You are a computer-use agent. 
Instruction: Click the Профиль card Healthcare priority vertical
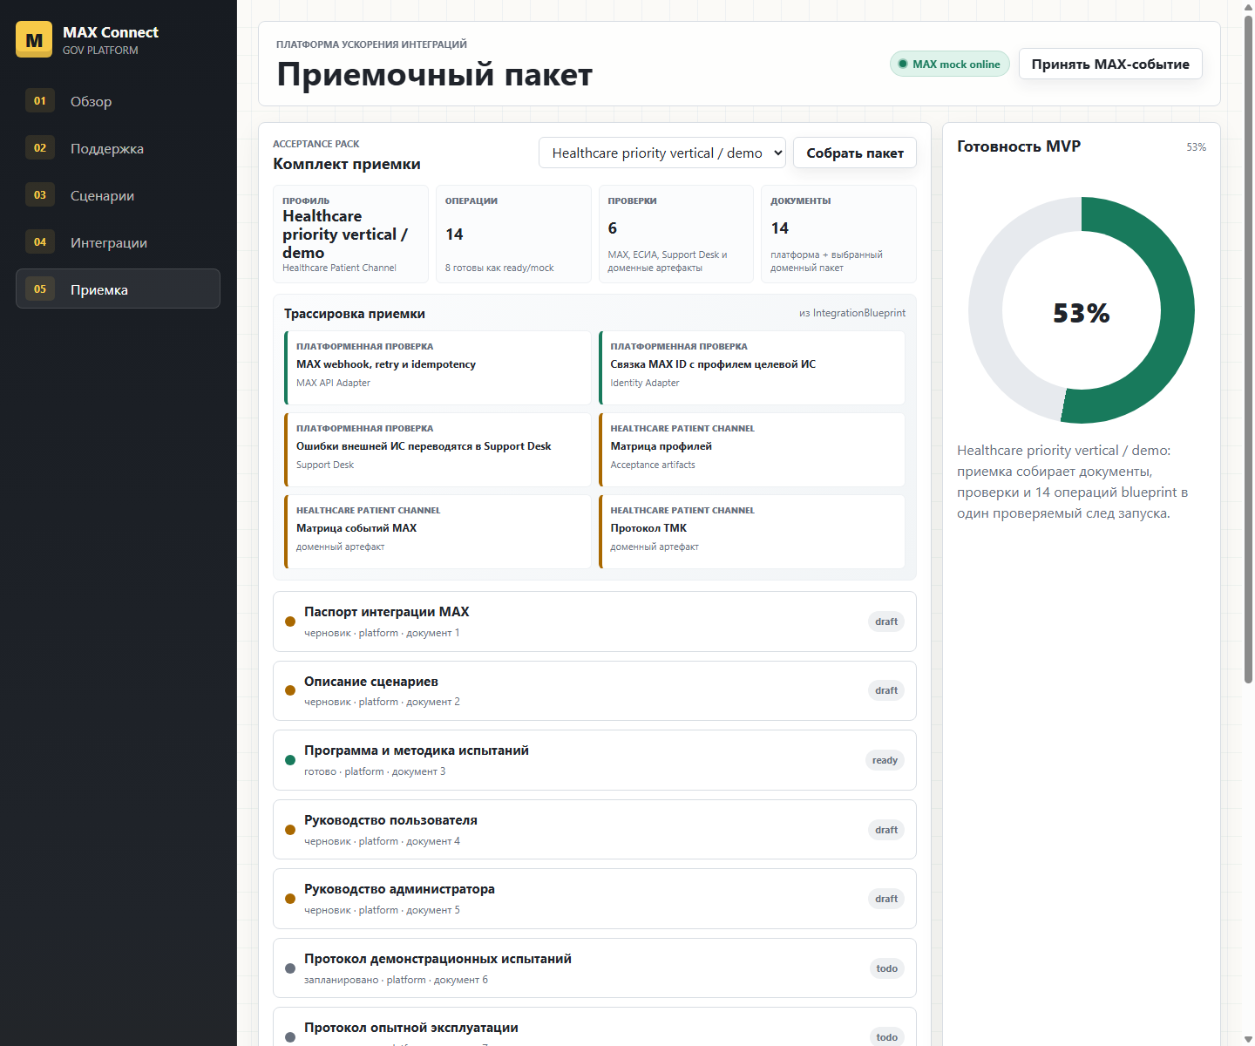(x=350, y=234)
